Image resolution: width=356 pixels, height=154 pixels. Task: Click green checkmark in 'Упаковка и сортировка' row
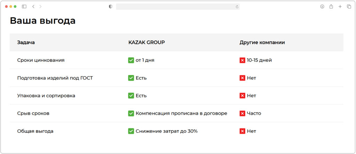tap(131, 96)
